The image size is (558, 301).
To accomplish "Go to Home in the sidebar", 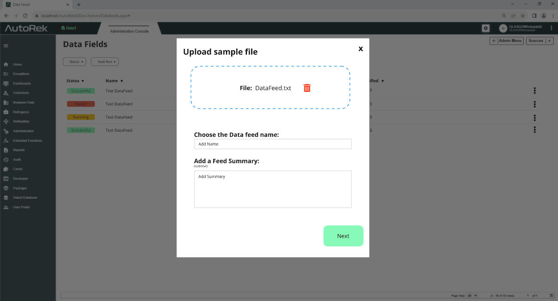I will 17,64.
